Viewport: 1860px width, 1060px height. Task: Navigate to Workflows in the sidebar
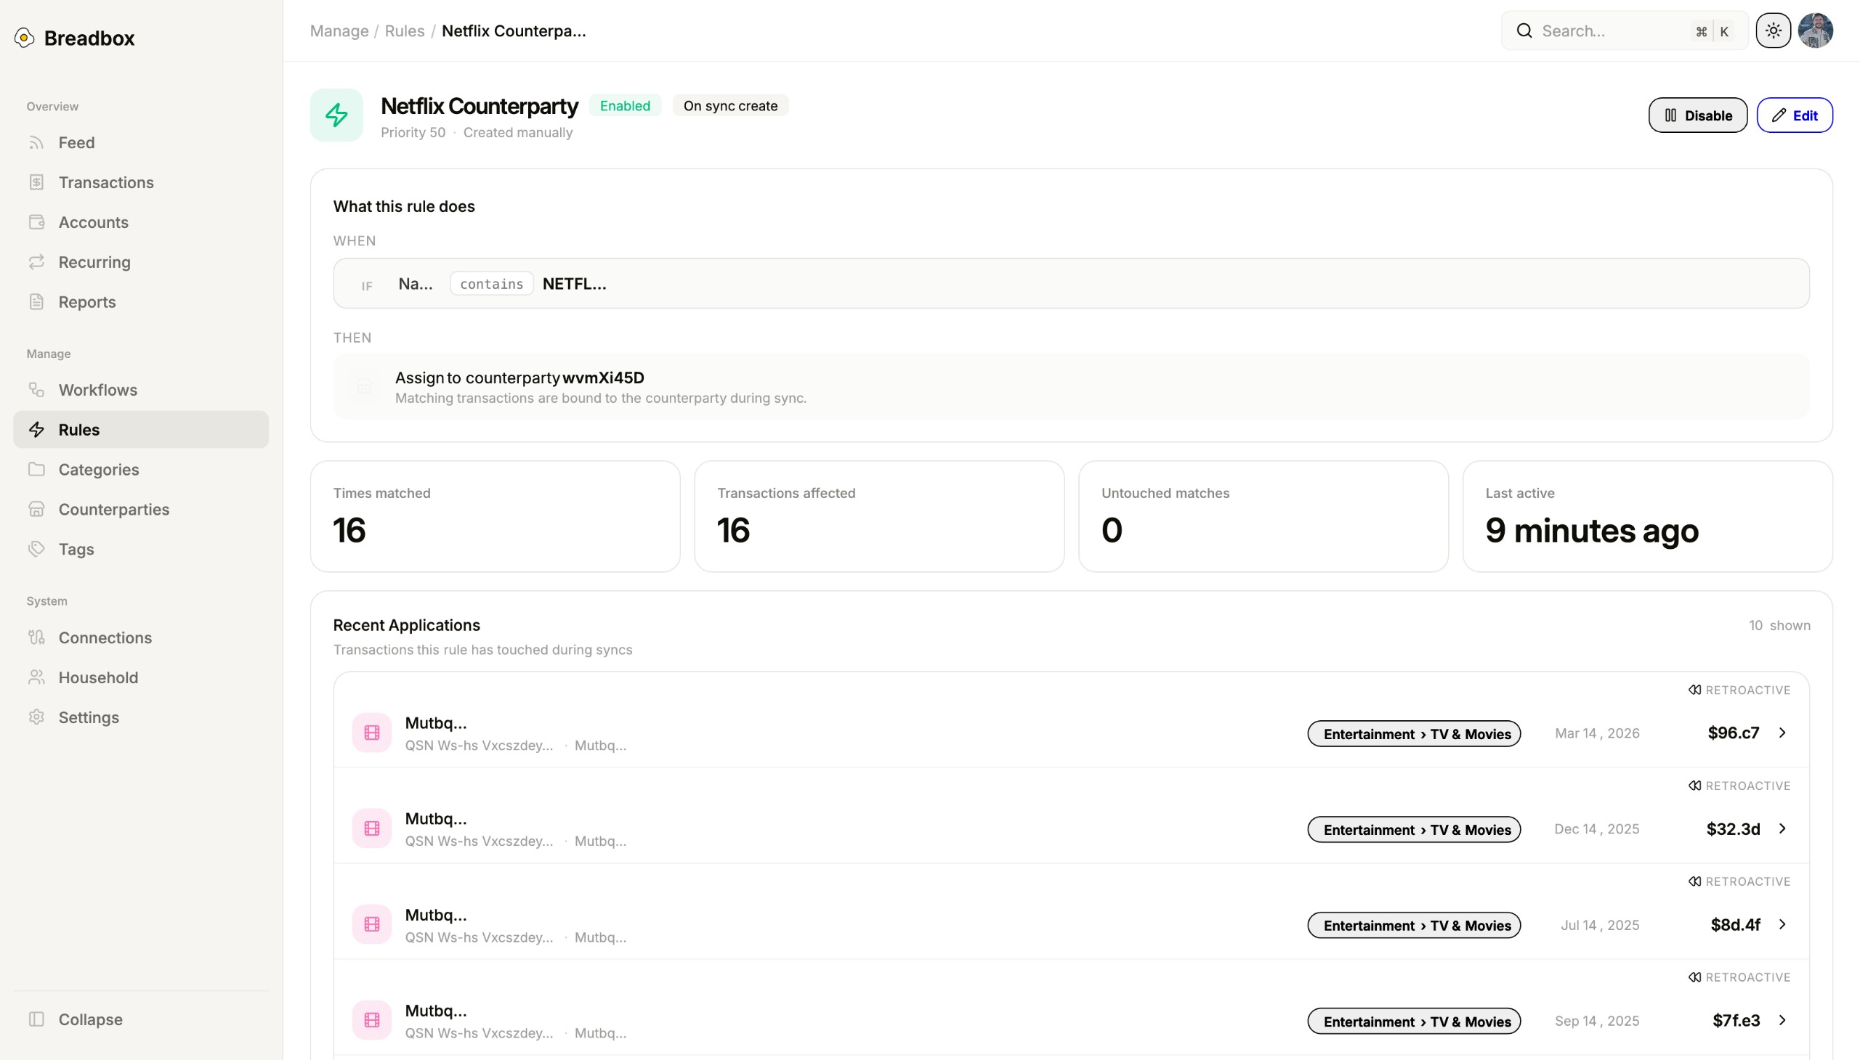pyautogui.click(x=141, y=389)
